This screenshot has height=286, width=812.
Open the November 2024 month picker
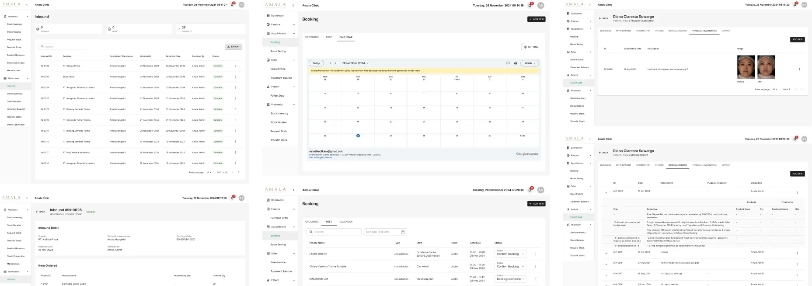click(355, 63)
